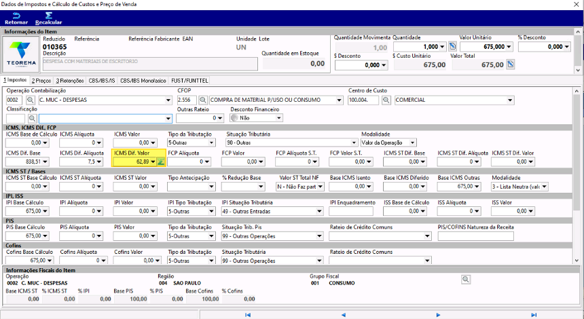Open the CBS/IBS/IS tab
The height and width of the screenshot is (319, 584).
[x=102, y=81]
